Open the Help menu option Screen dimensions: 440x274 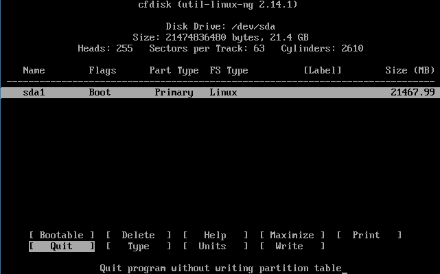click(216, 235)
